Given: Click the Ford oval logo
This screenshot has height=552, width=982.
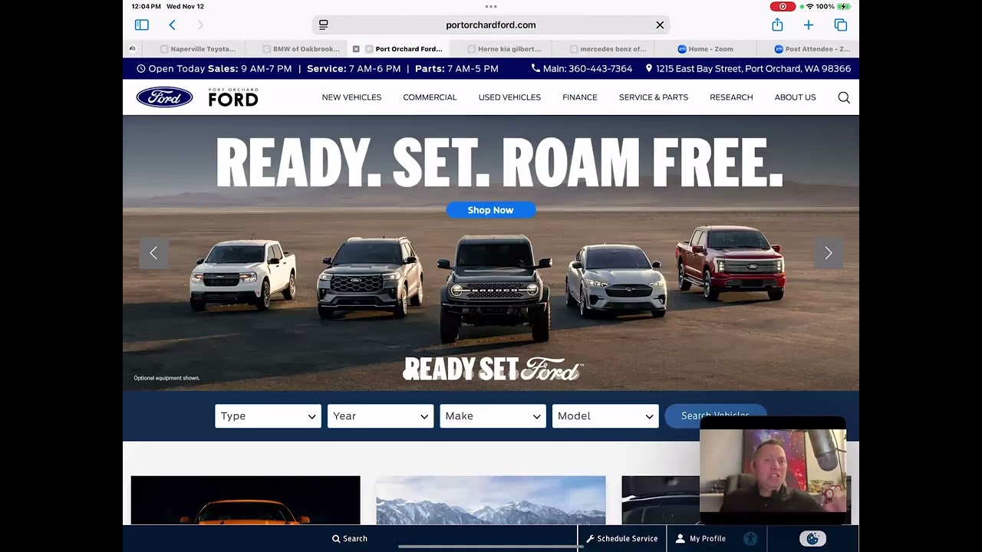Looking at the screenshot, I should coord(164,97).
